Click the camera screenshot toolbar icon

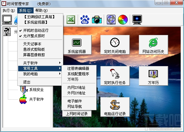97,20
